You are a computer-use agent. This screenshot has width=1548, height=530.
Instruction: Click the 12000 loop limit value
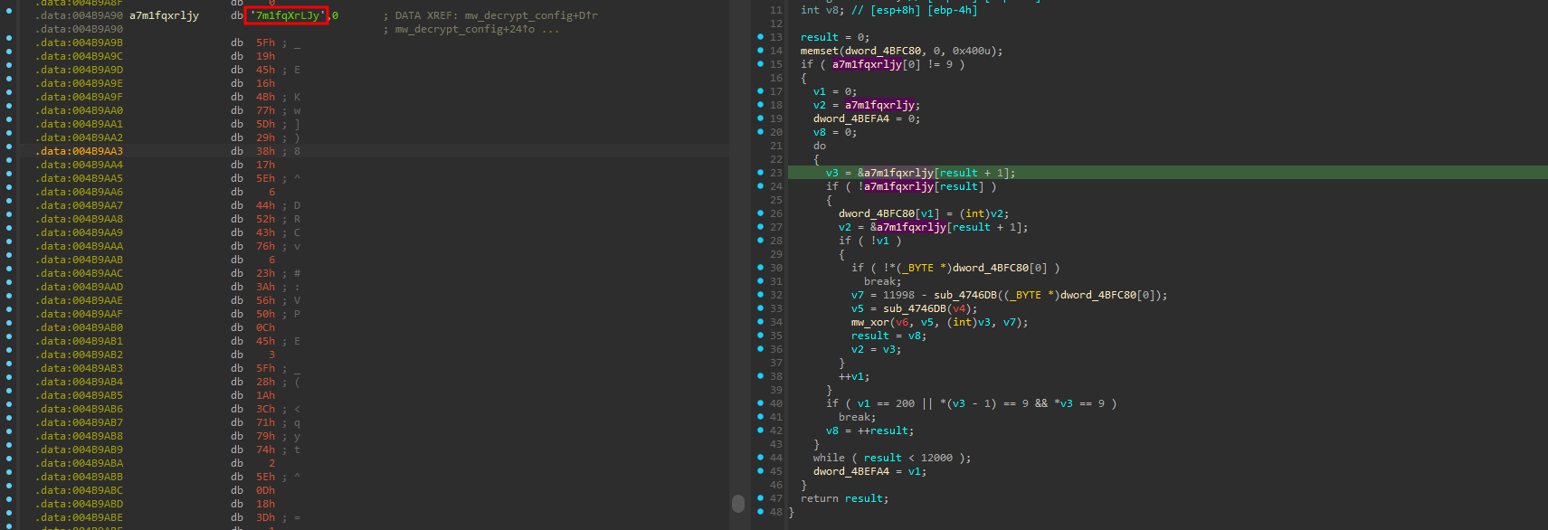tap(935, 458)
